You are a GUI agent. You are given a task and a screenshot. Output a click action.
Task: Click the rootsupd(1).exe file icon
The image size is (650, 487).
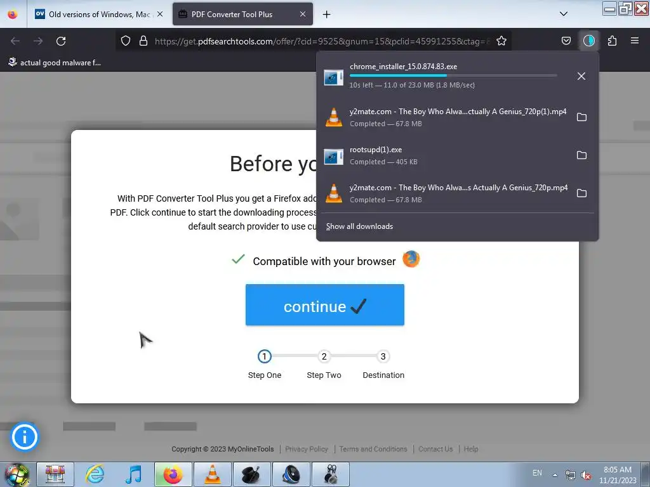click(334, 157)
